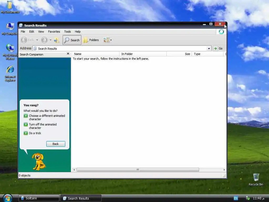Select My Computer desktop icon
Image resolution: width=269 pixels, height=202 pixels.
click(x=10, y=29)
